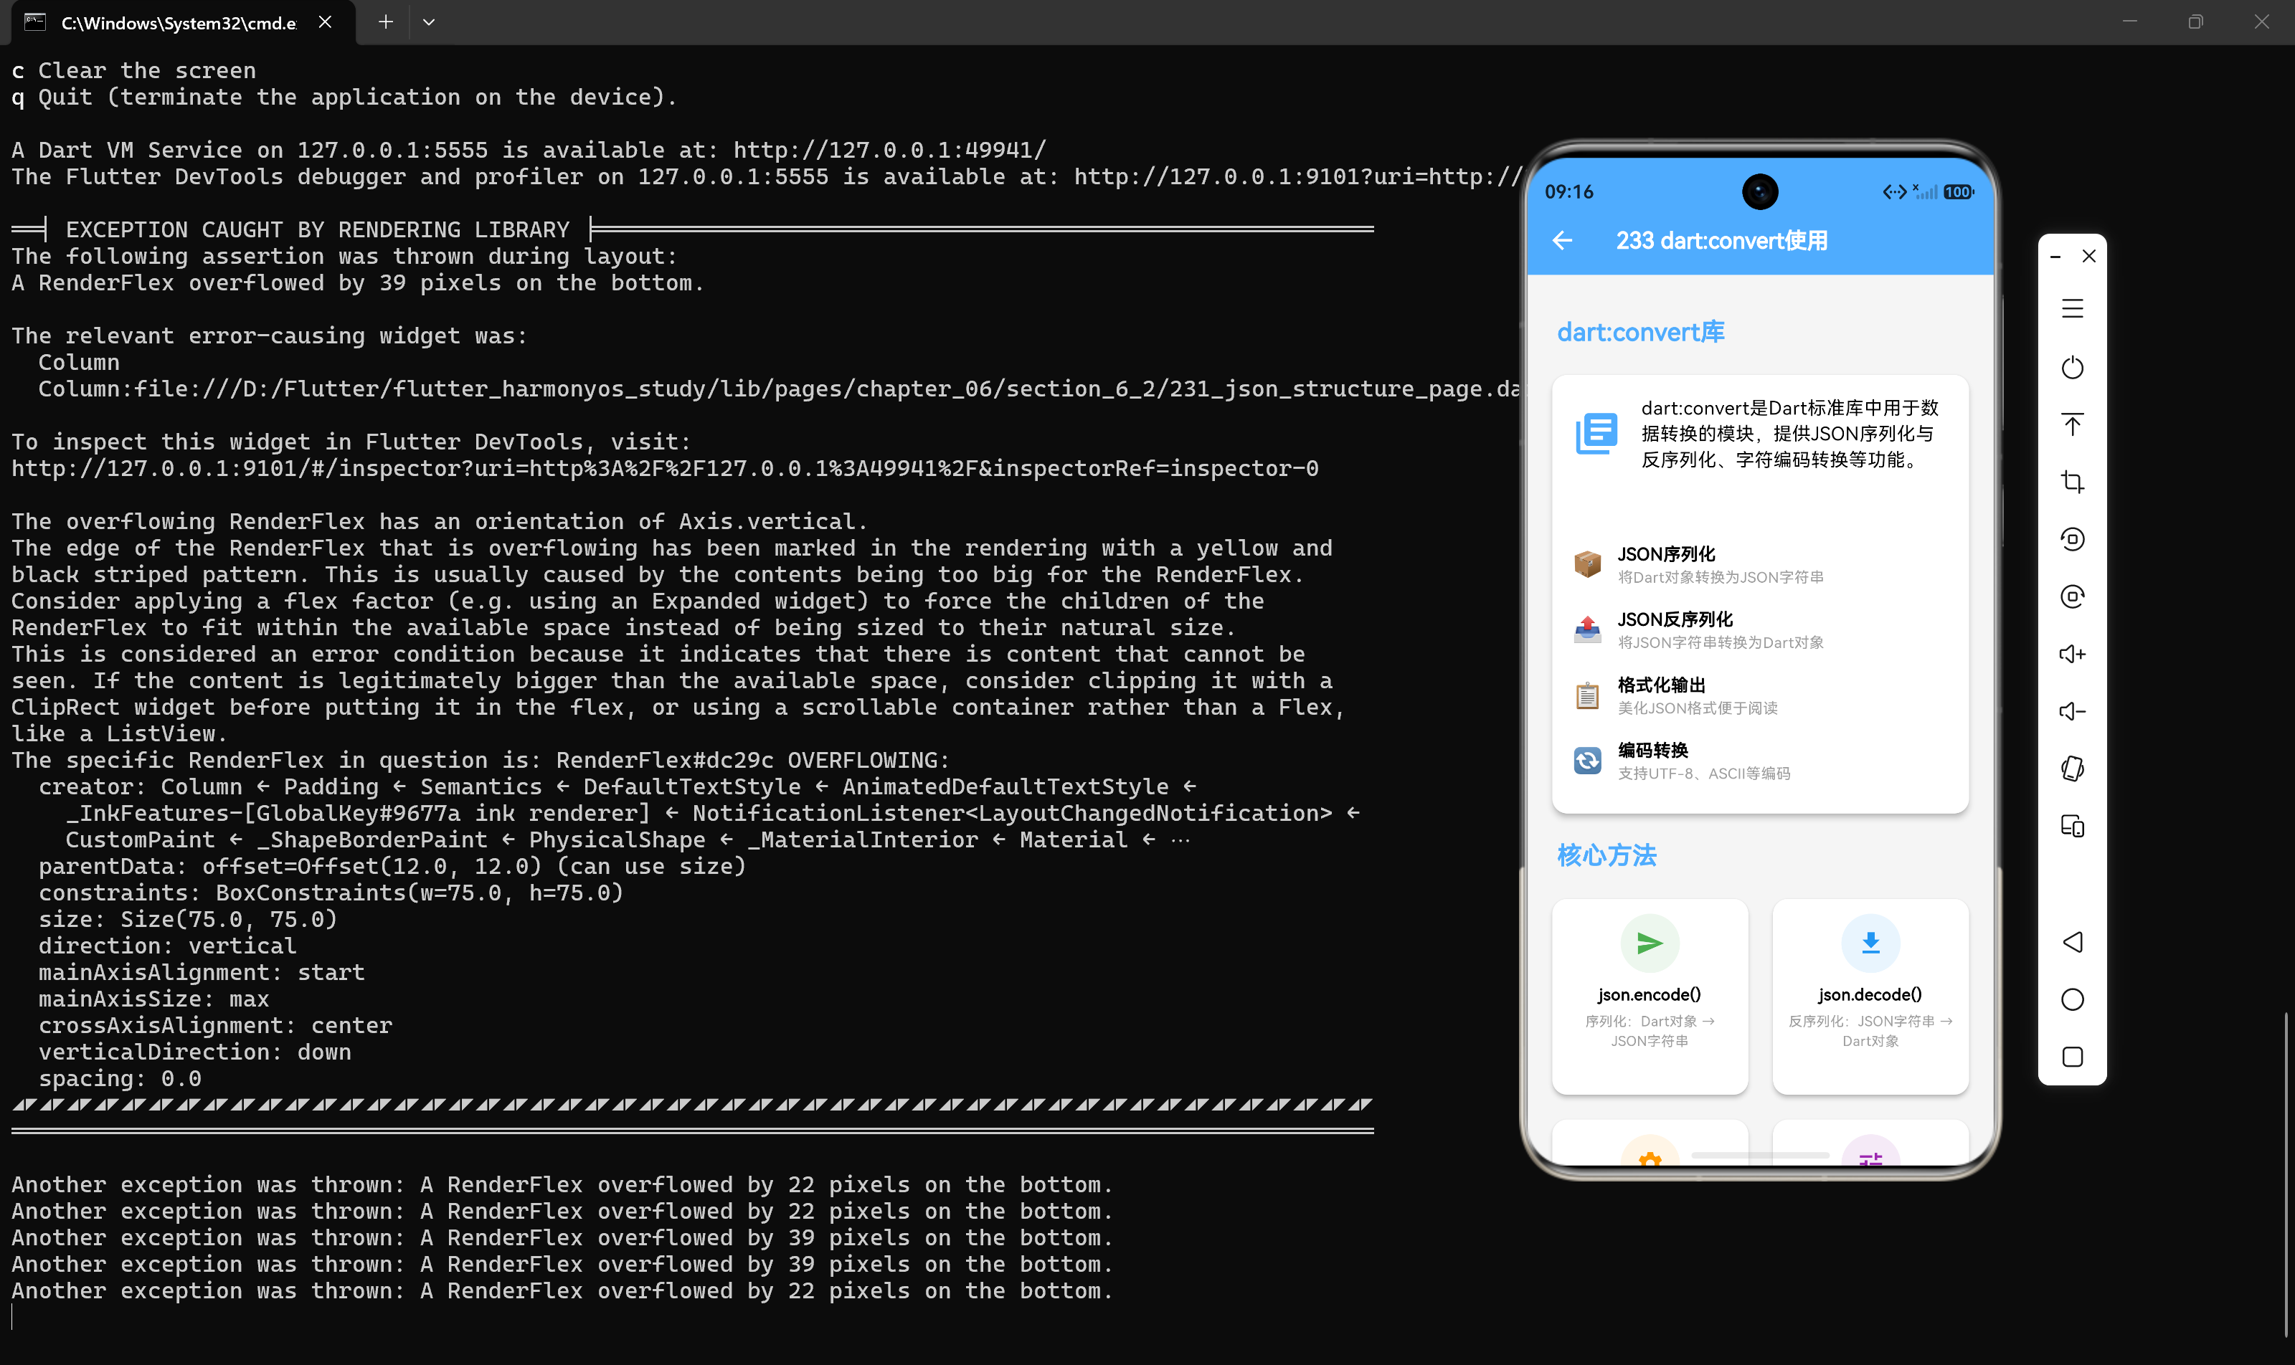This screenshot has width=2295, height=1365.
Task: Click the crop screenshot icon
Action: (x=2072, y=481)
